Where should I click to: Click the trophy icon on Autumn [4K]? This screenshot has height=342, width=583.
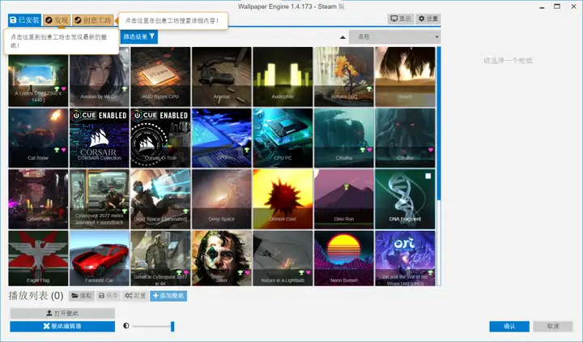[x=369, y=89]
